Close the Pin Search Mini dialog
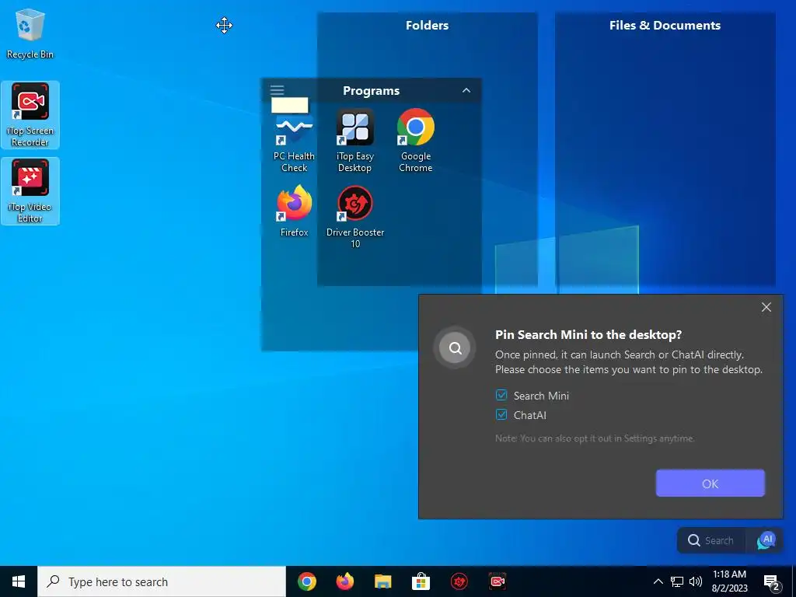Viewport: 796px width, 597px height. (x=766, y=307)
